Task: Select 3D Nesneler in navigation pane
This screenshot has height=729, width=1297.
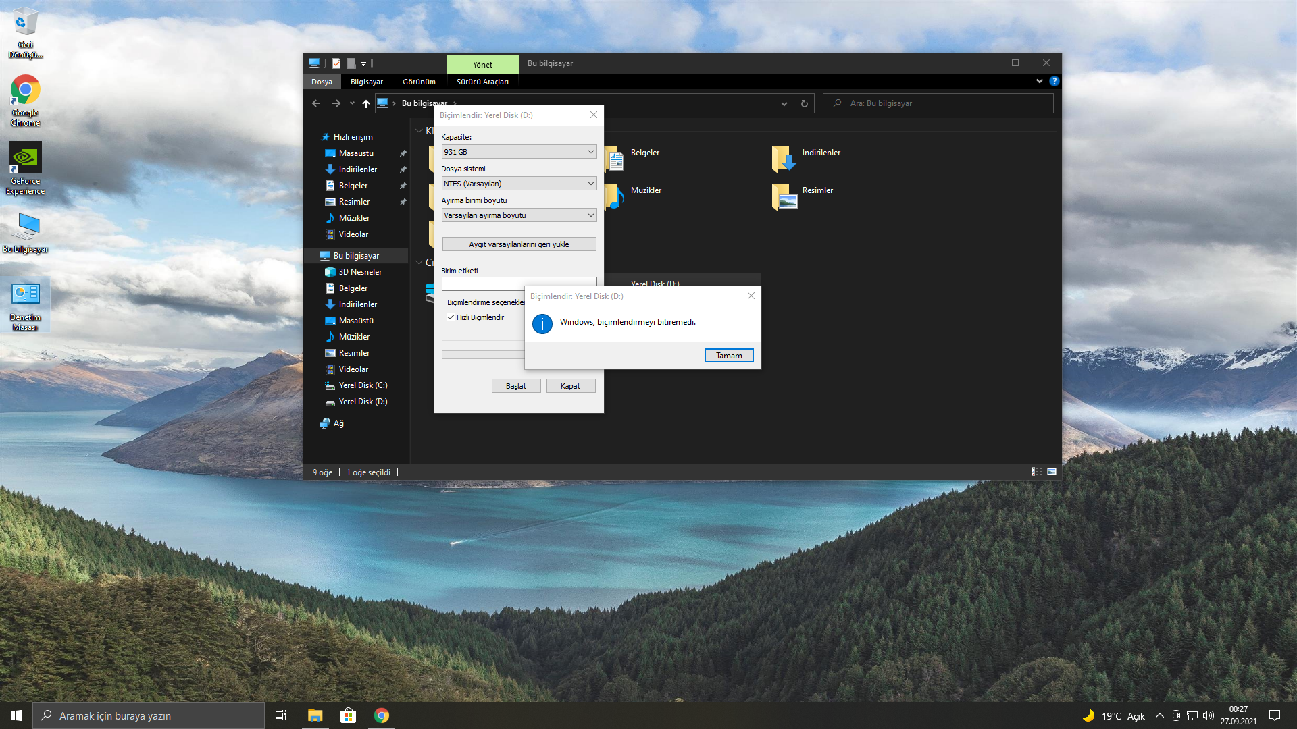Action: coord(360,272)
